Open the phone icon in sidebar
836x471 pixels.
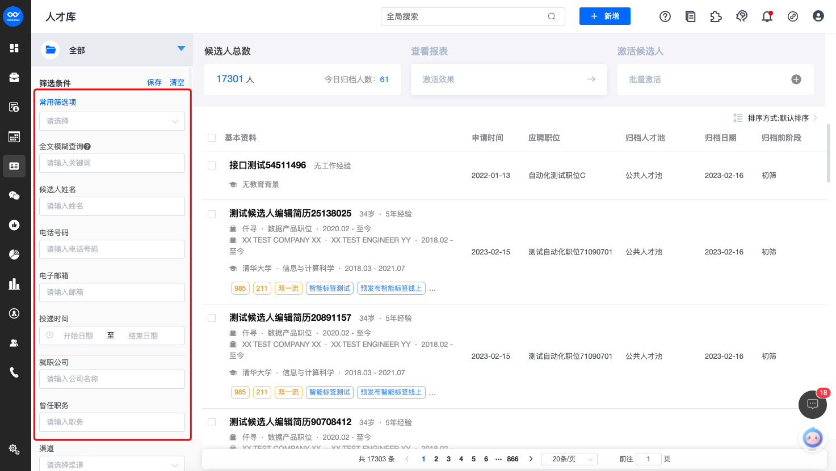pyautogui.click(x=14, y=372)
